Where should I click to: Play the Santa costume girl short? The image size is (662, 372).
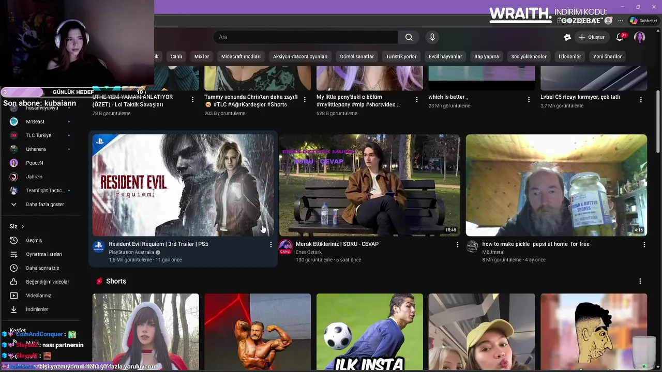(146, 332)
